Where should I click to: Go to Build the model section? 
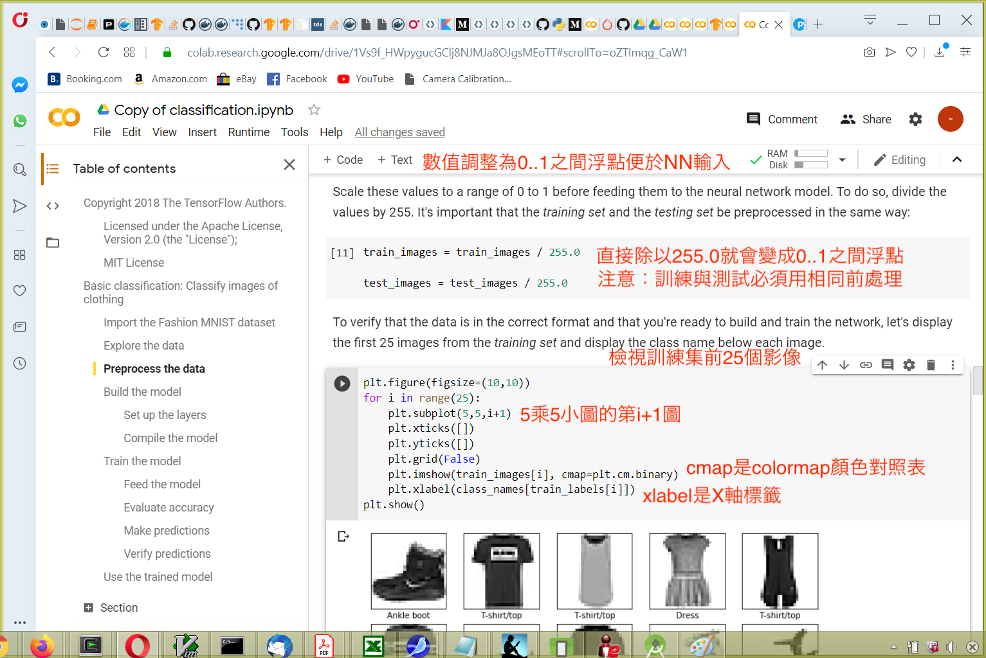142,392
